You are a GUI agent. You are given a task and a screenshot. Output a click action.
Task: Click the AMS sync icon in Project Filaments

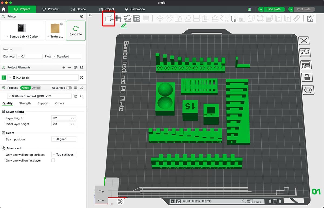point(76,67)
